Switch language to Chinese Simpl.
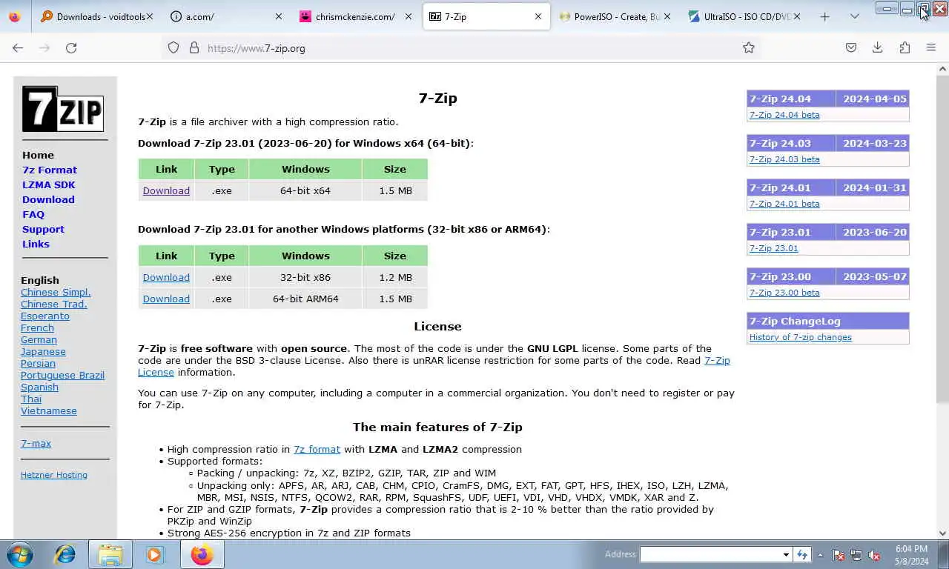Viewport: 949px width, 569px height. 56,292
